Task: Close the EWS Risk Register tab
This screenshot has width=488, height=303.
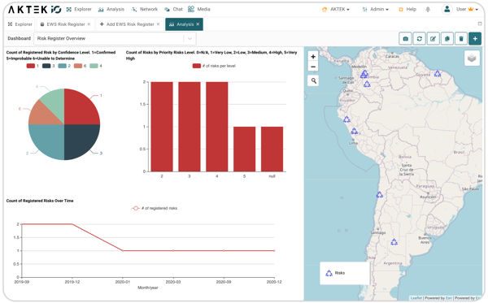Action: [89, 24]
